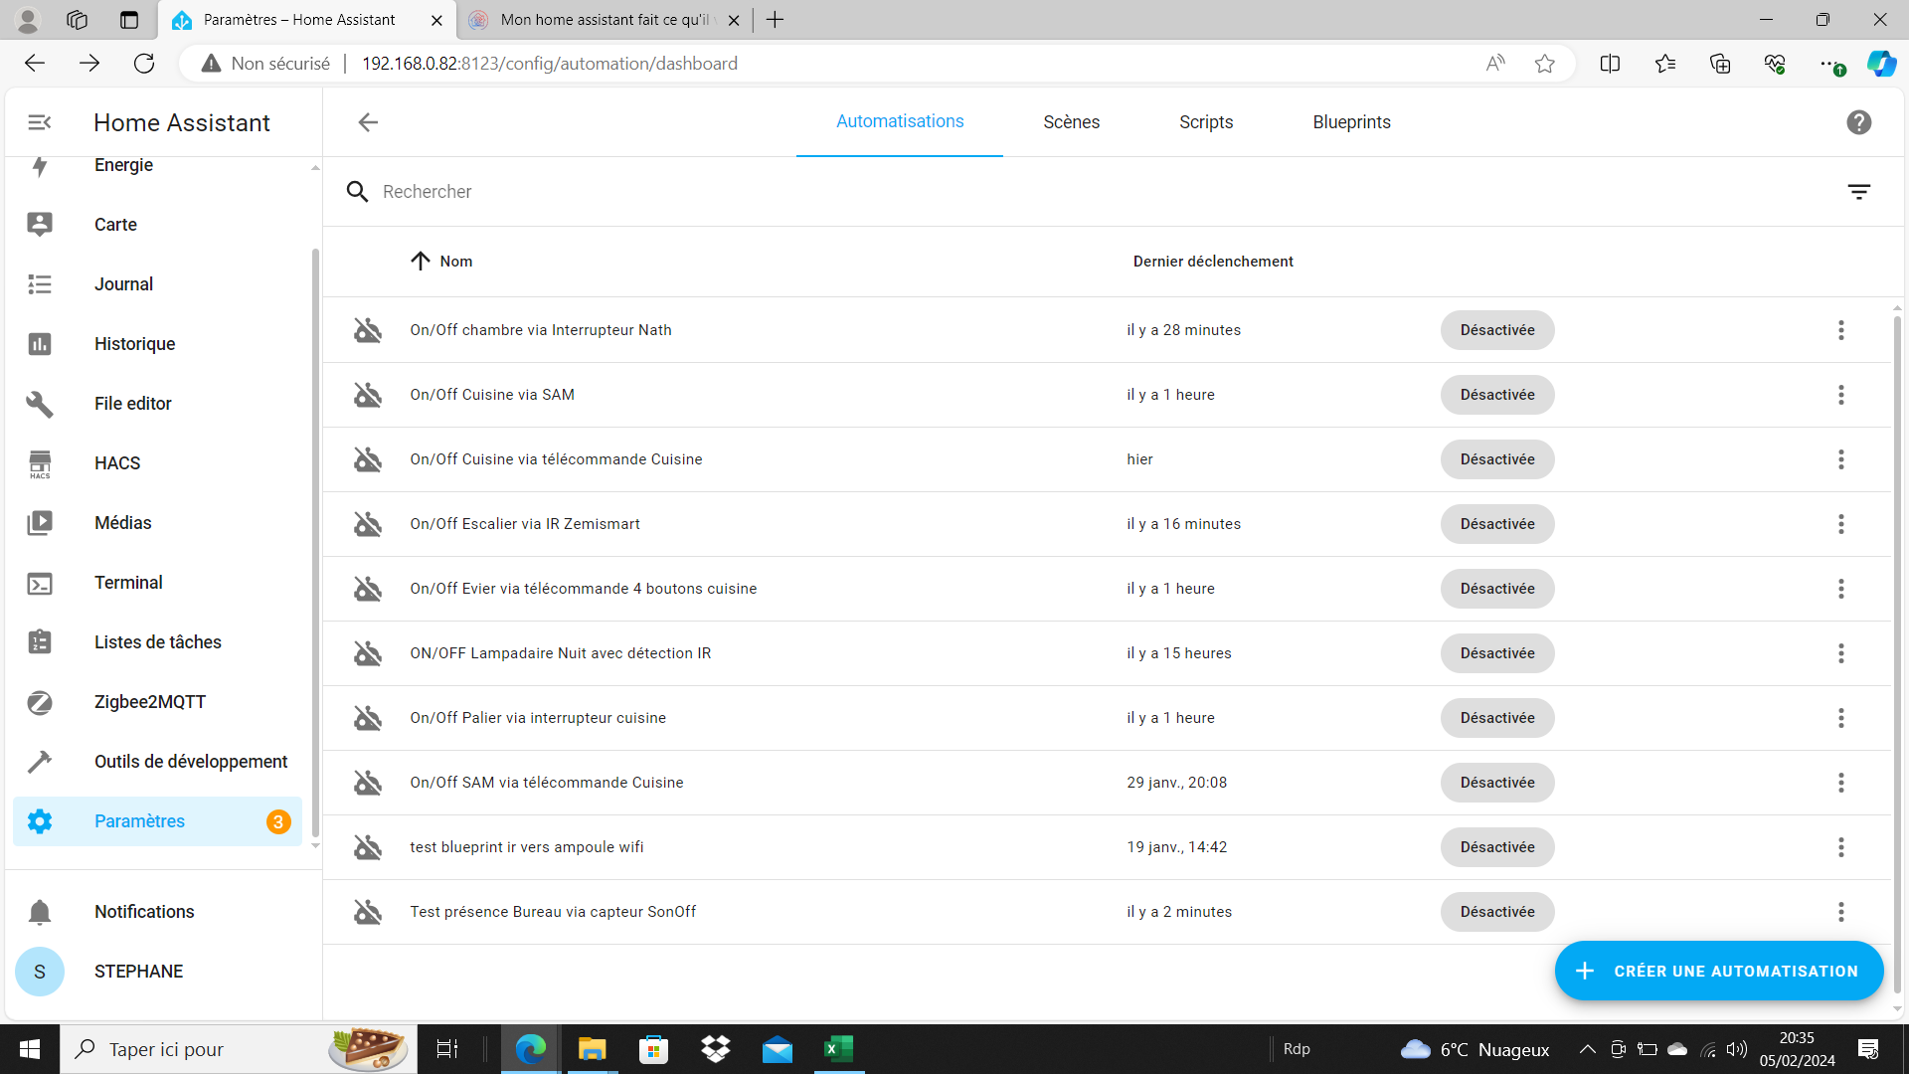The image size is (1909, 1074).
Task: Click disabled icon of On/Off chambre automation
Action: (x=368, y=330)
